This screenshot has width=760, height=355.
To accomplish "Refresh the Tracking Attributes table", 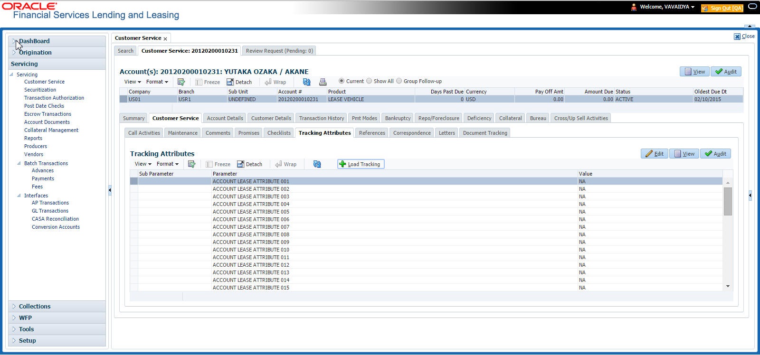I will 317,164.
